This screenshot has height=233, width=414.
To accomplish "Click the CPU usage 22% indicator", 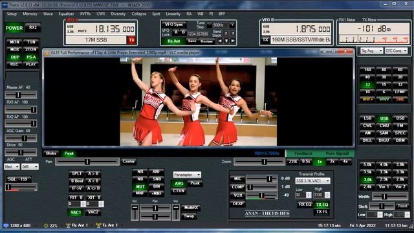I will (x=50, y=226).
